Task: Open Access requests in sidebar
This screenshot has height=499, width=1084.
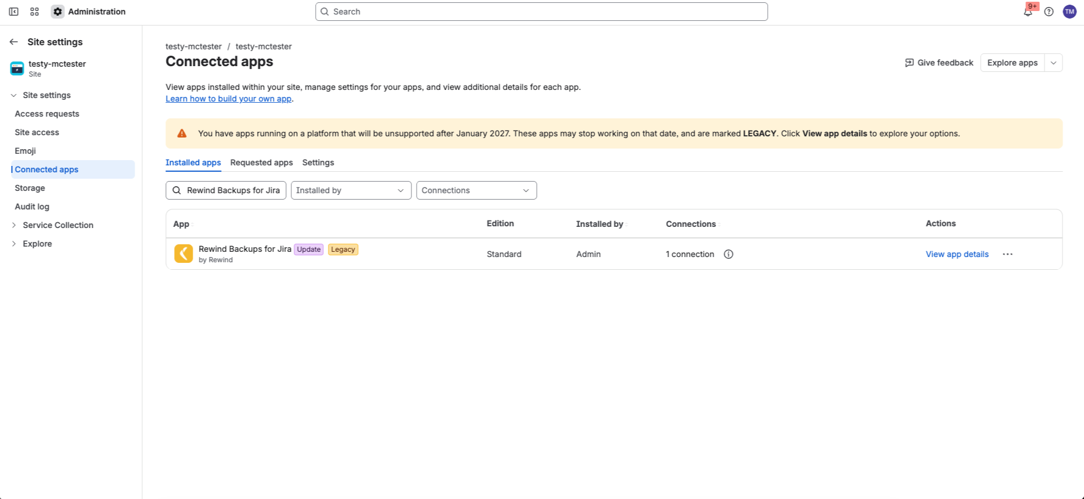Action: point(47,114)
